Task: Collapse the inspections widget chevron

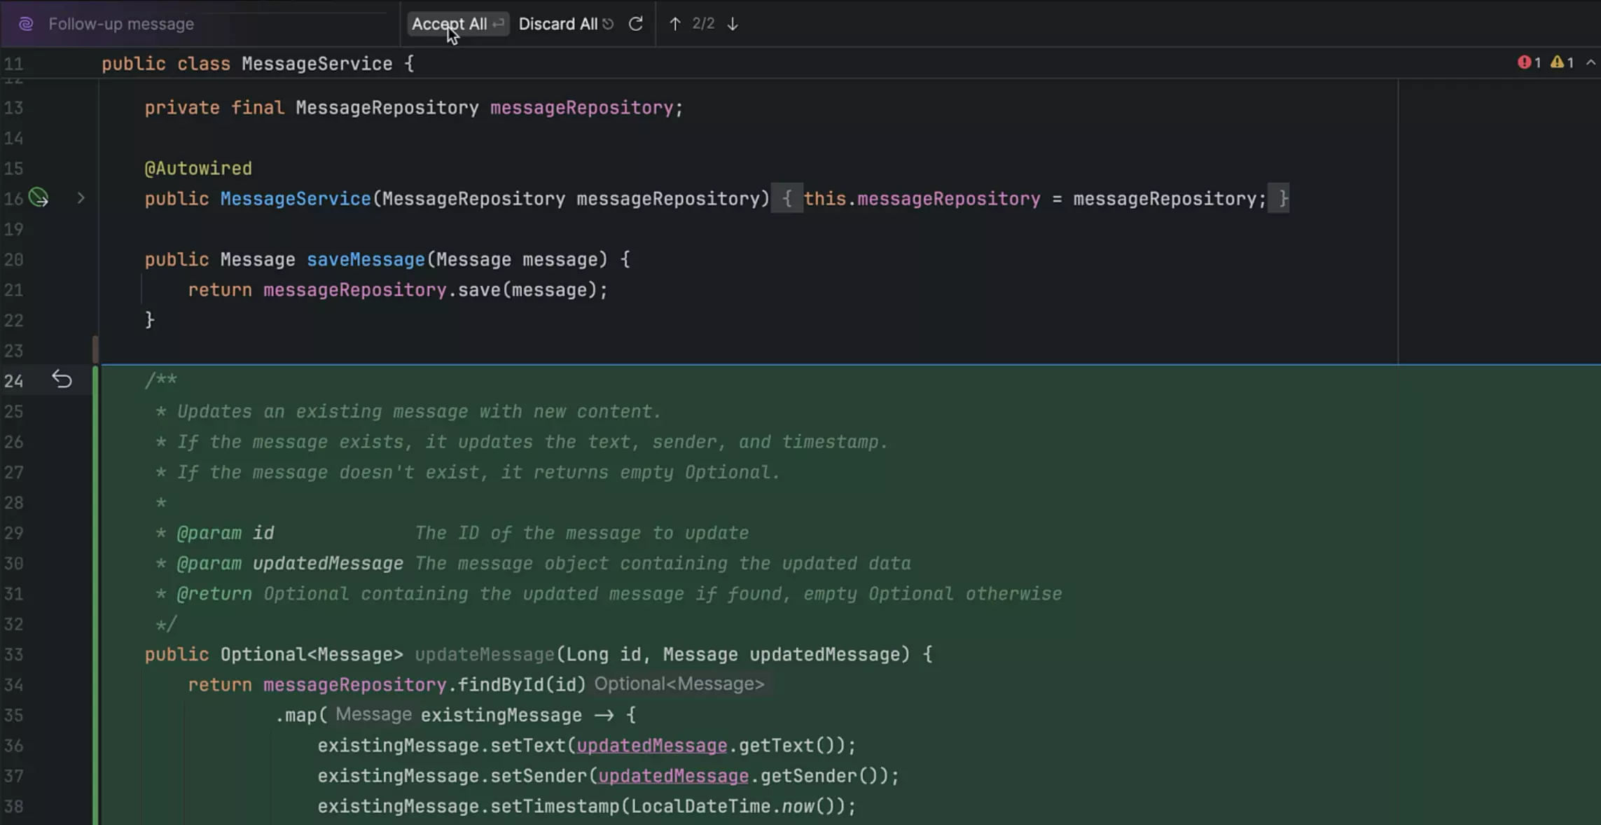Action: click(x=1590, y=63)
